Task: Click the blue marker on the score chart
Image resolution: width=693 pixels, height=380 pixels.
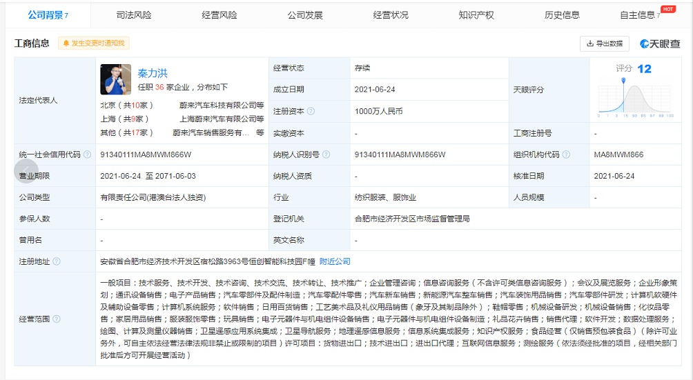Action: (x=625, y=81)
